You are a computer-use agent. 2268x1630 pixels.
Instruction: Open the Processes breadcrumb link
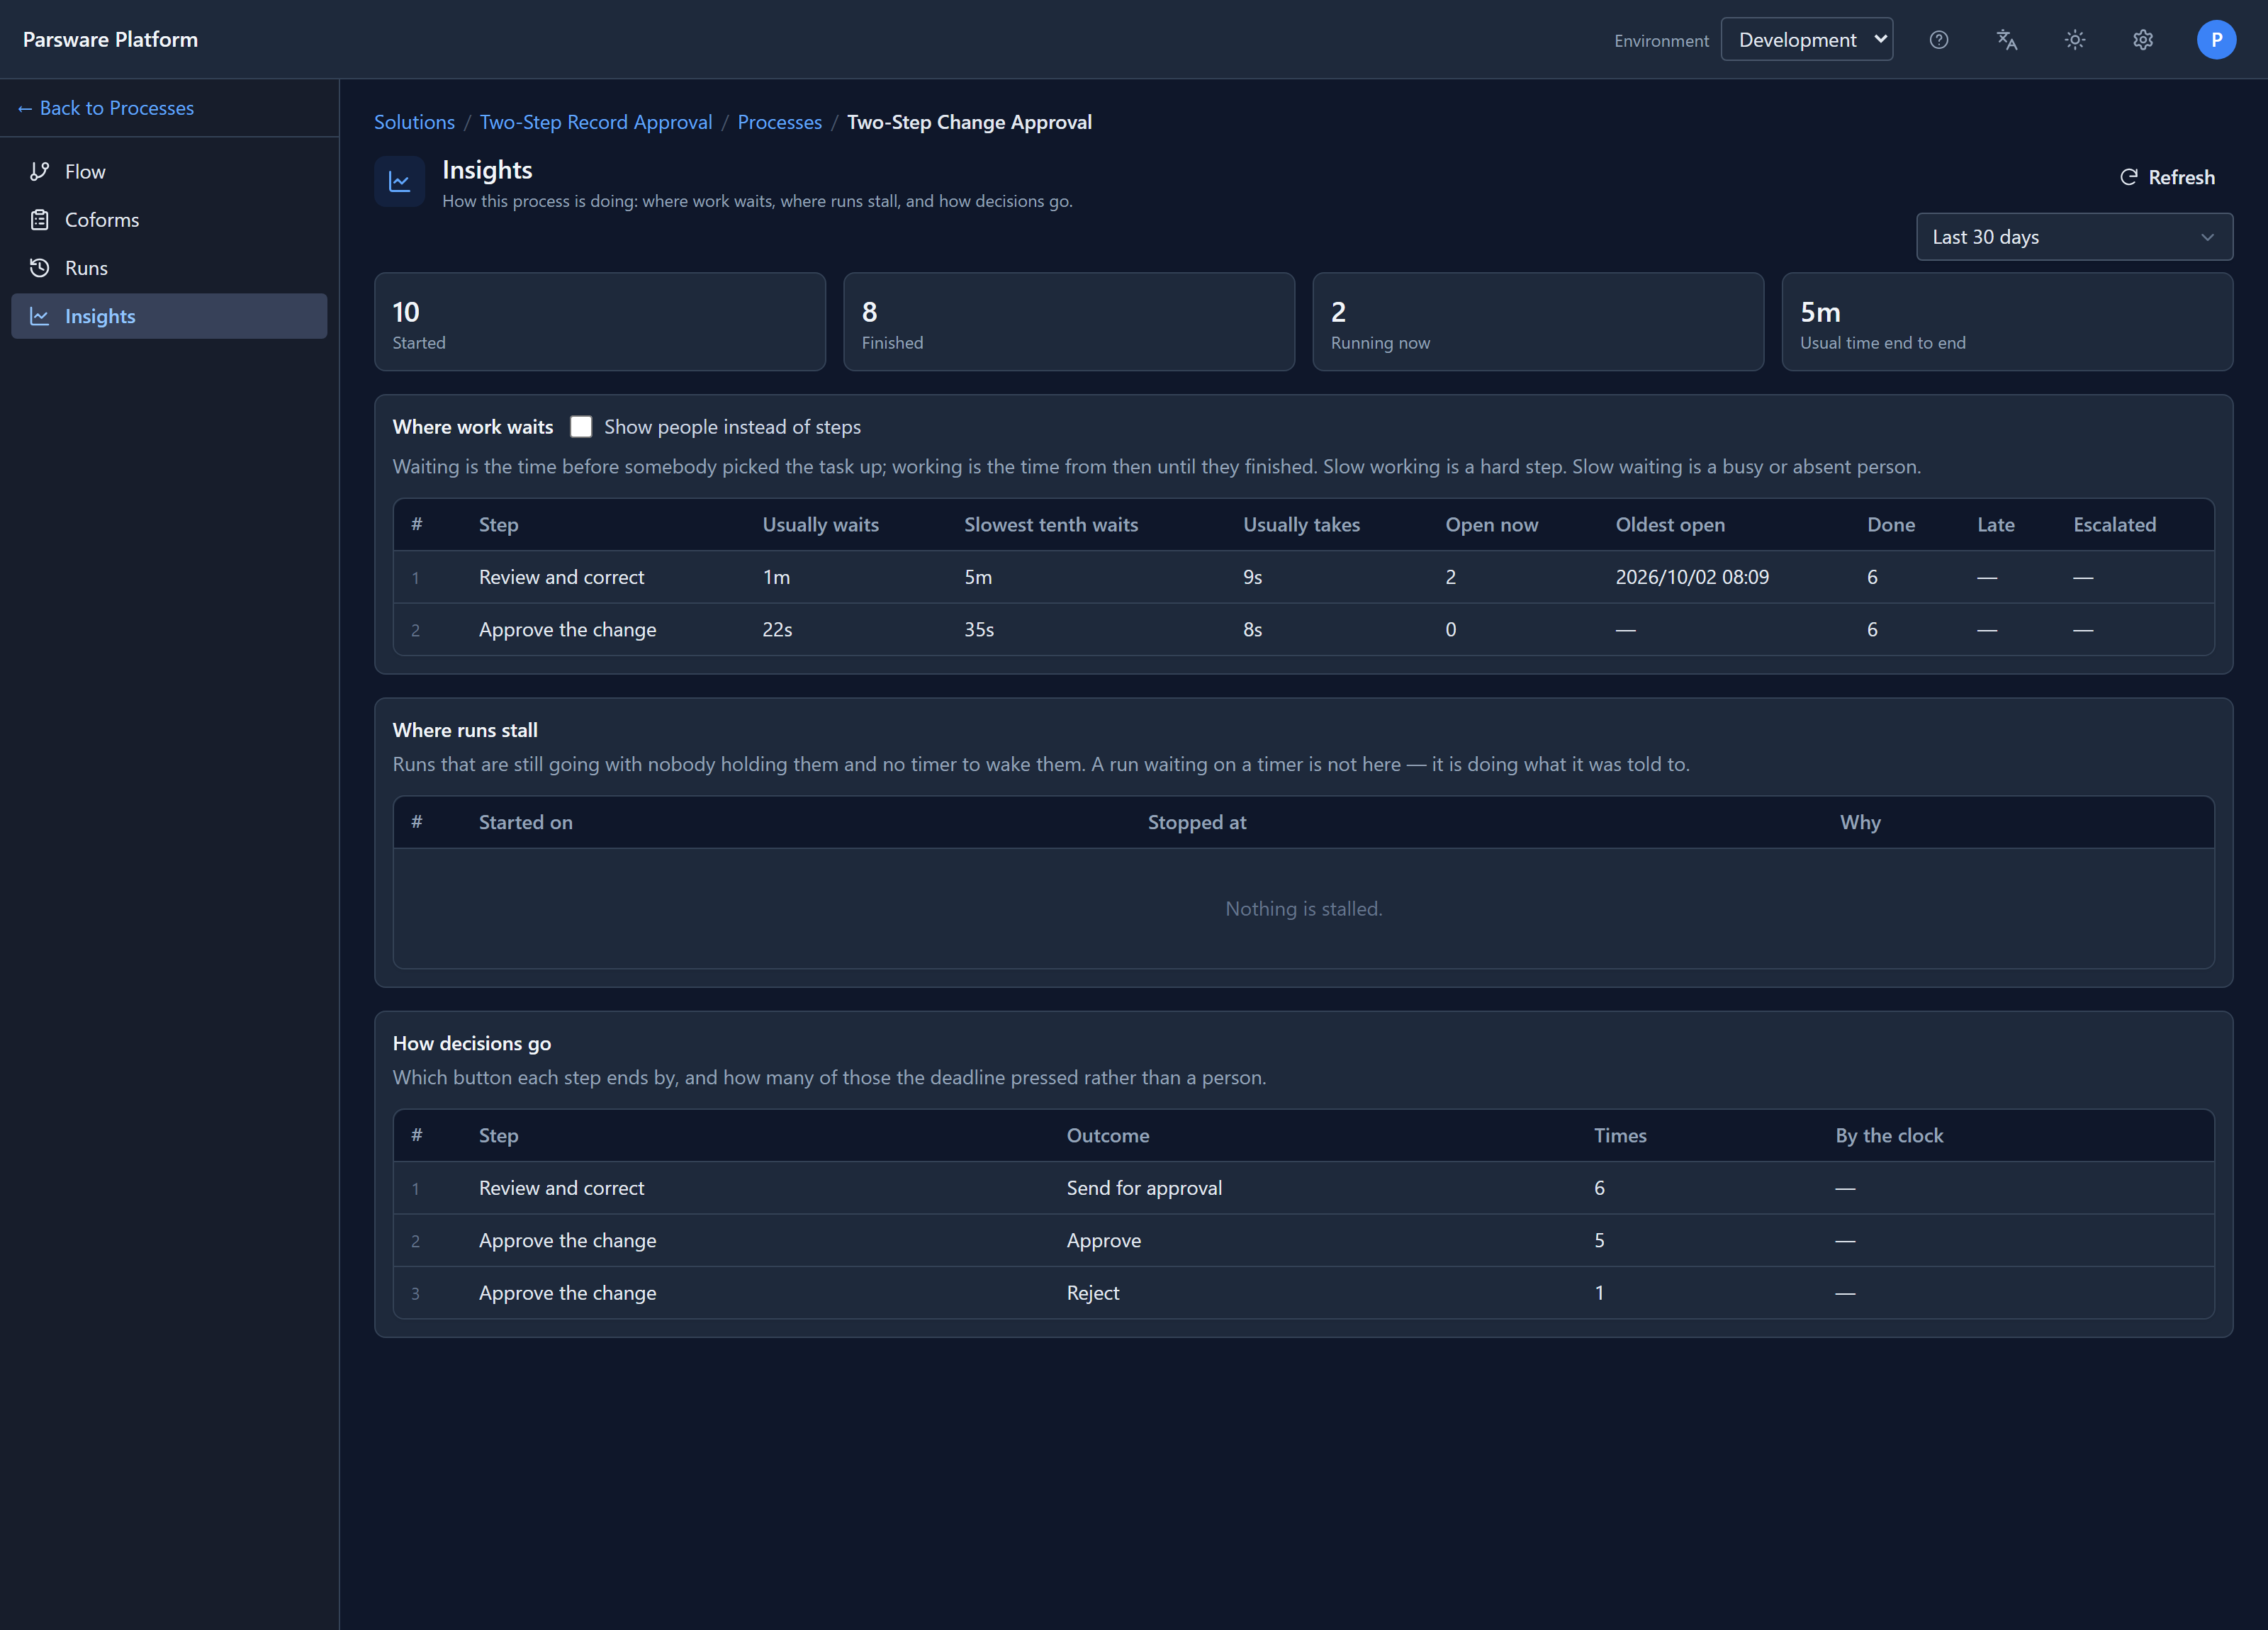pos(779,122)
